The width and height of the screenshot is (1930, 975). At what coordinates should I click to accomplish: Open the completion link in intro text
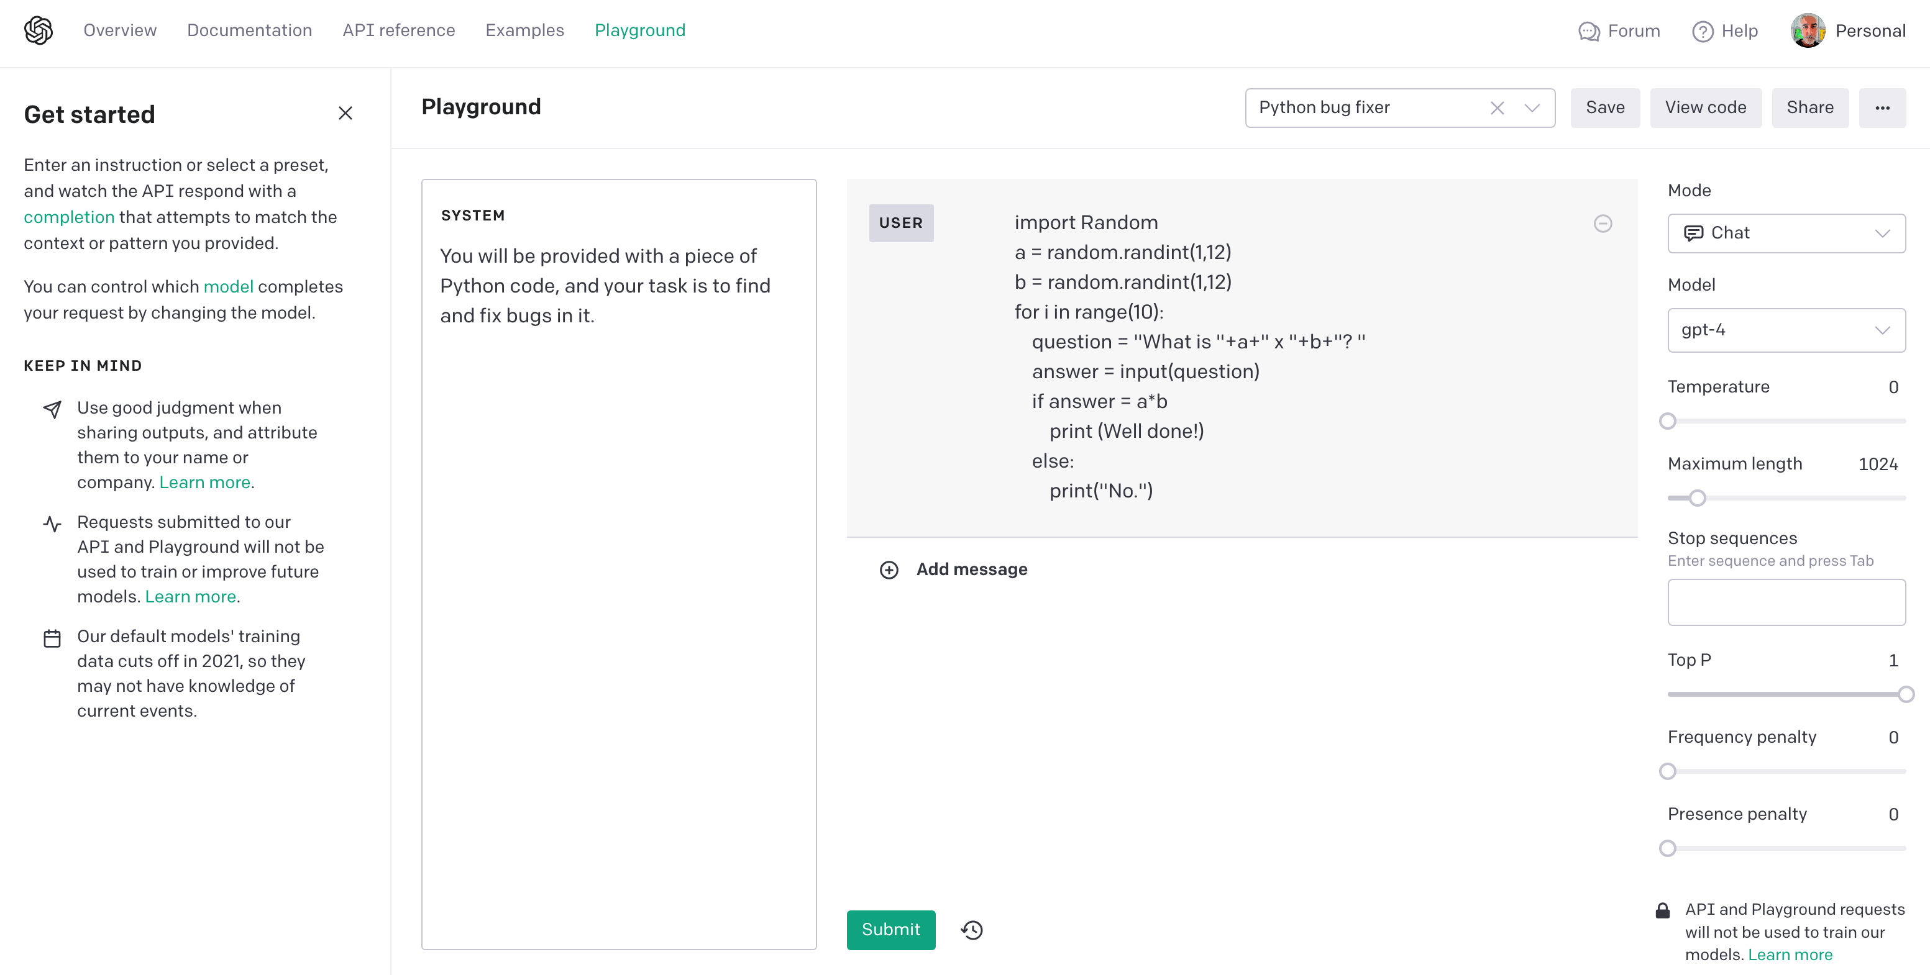coord(69,217)
